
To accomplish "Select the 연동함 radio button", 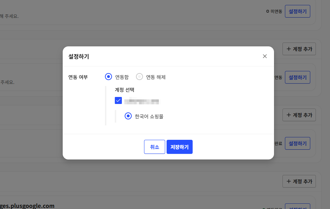I will (x=109, y=77).
